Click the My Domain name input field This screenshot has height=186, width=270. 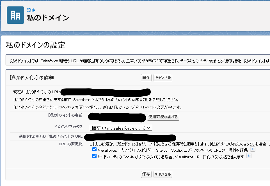coord(116,117)
